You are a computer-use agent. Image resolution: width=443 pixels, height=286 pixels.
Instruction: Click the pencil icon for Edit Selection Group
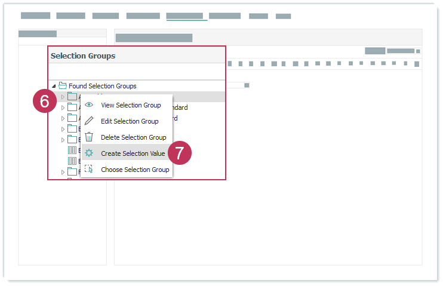89,121
